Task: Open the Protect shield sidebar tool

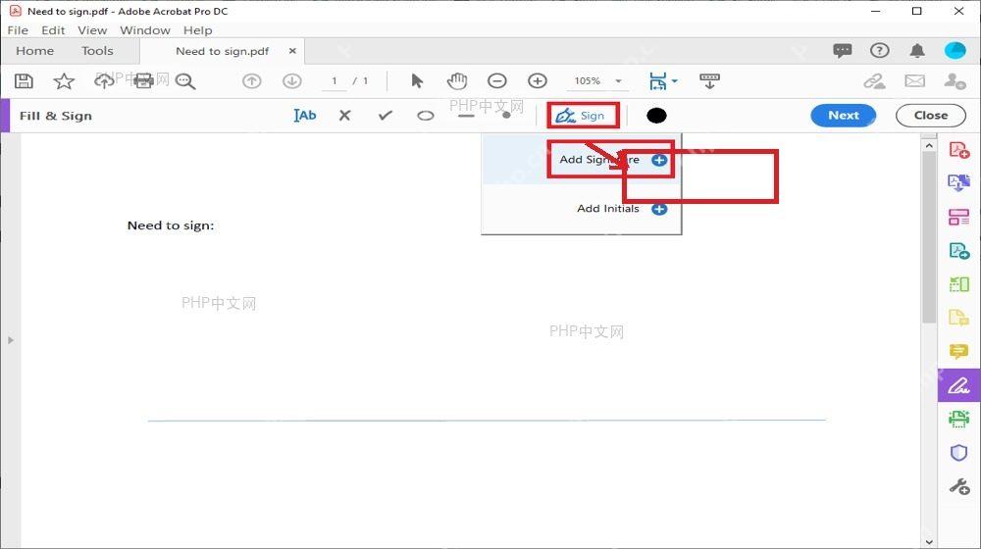Action: pyautogui.click(x=959, y=452)
